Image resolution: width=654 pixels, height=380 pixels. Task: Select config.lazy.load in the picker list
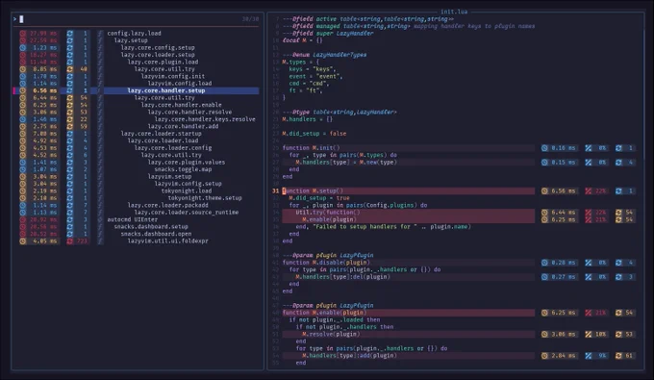134,34
